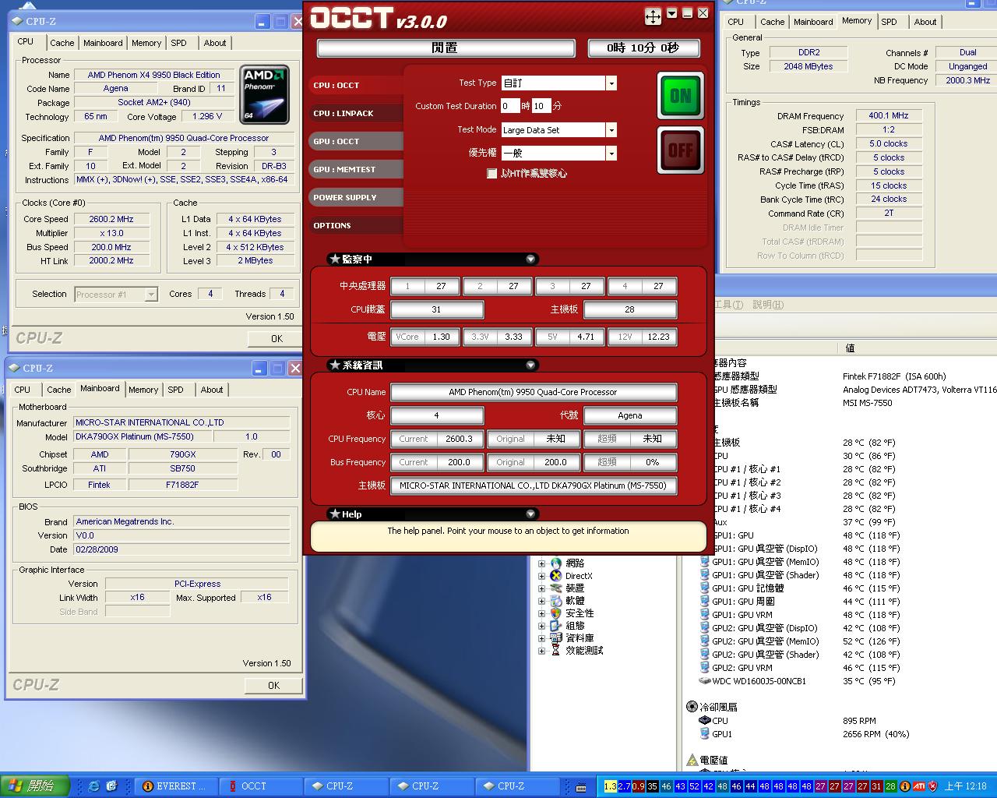Turn the OCCT test ON with green button
997x798 pixels.
(680, 95)
